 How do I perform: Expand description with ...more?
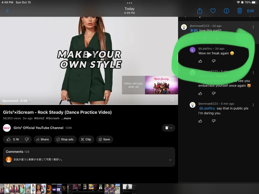(66, 118)
